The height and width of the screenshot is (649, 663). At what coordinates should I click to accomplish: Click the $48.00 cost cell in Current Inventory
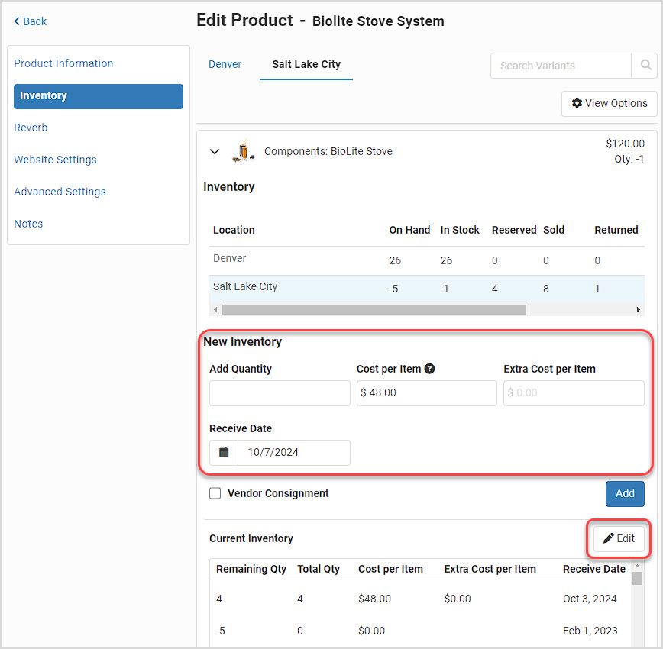point(374,599)
